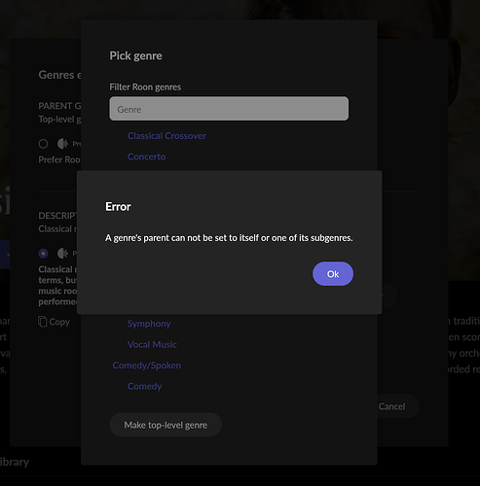Image resolution: width=480 pixels, height=486 pixels.
Task: Click into the Genre filter field
Action: click(x=229, y=109)
